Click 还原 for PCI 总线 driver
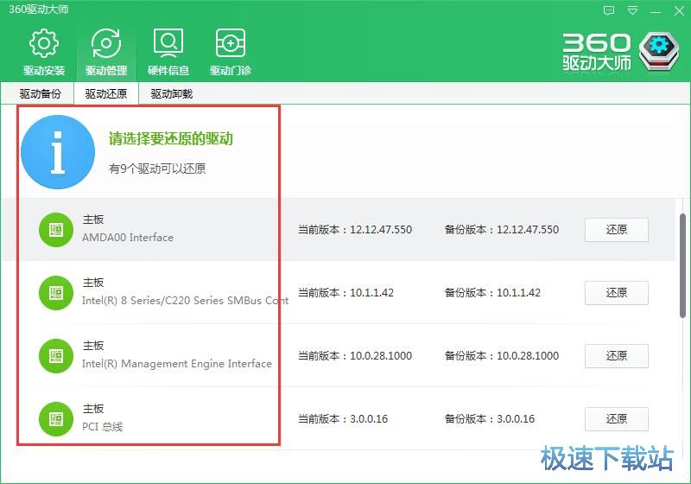 pyautogui.click(x=616, y=419)
